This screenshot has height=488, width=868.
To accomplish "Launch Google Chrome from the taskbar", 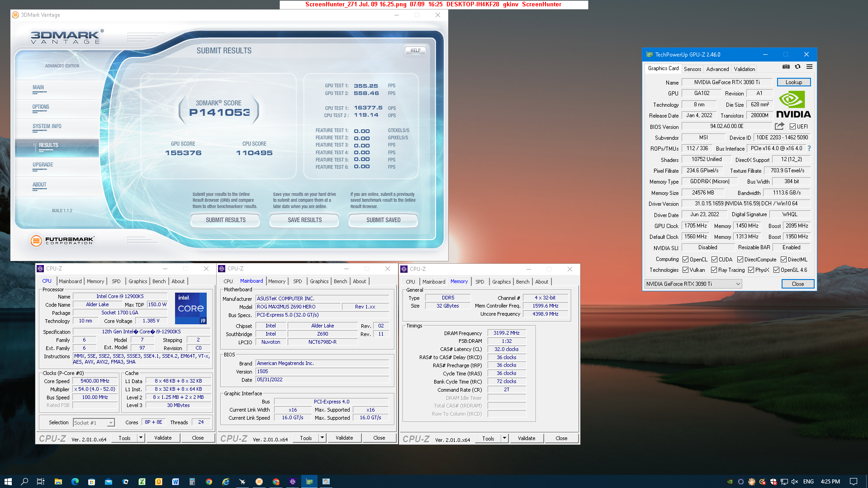I will point(209,482).
